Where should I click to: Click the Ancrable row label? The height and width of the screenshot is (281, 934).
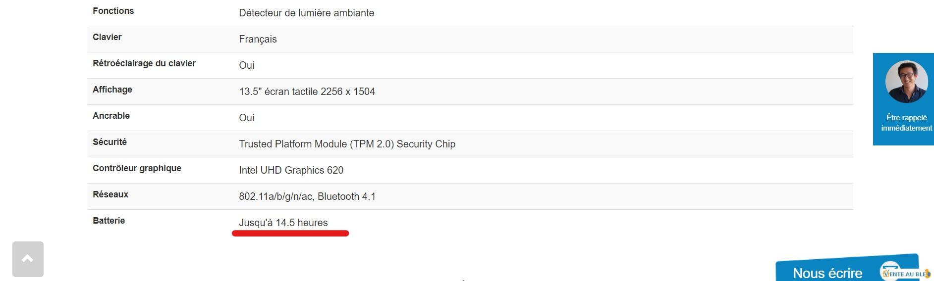click(111, 116)
